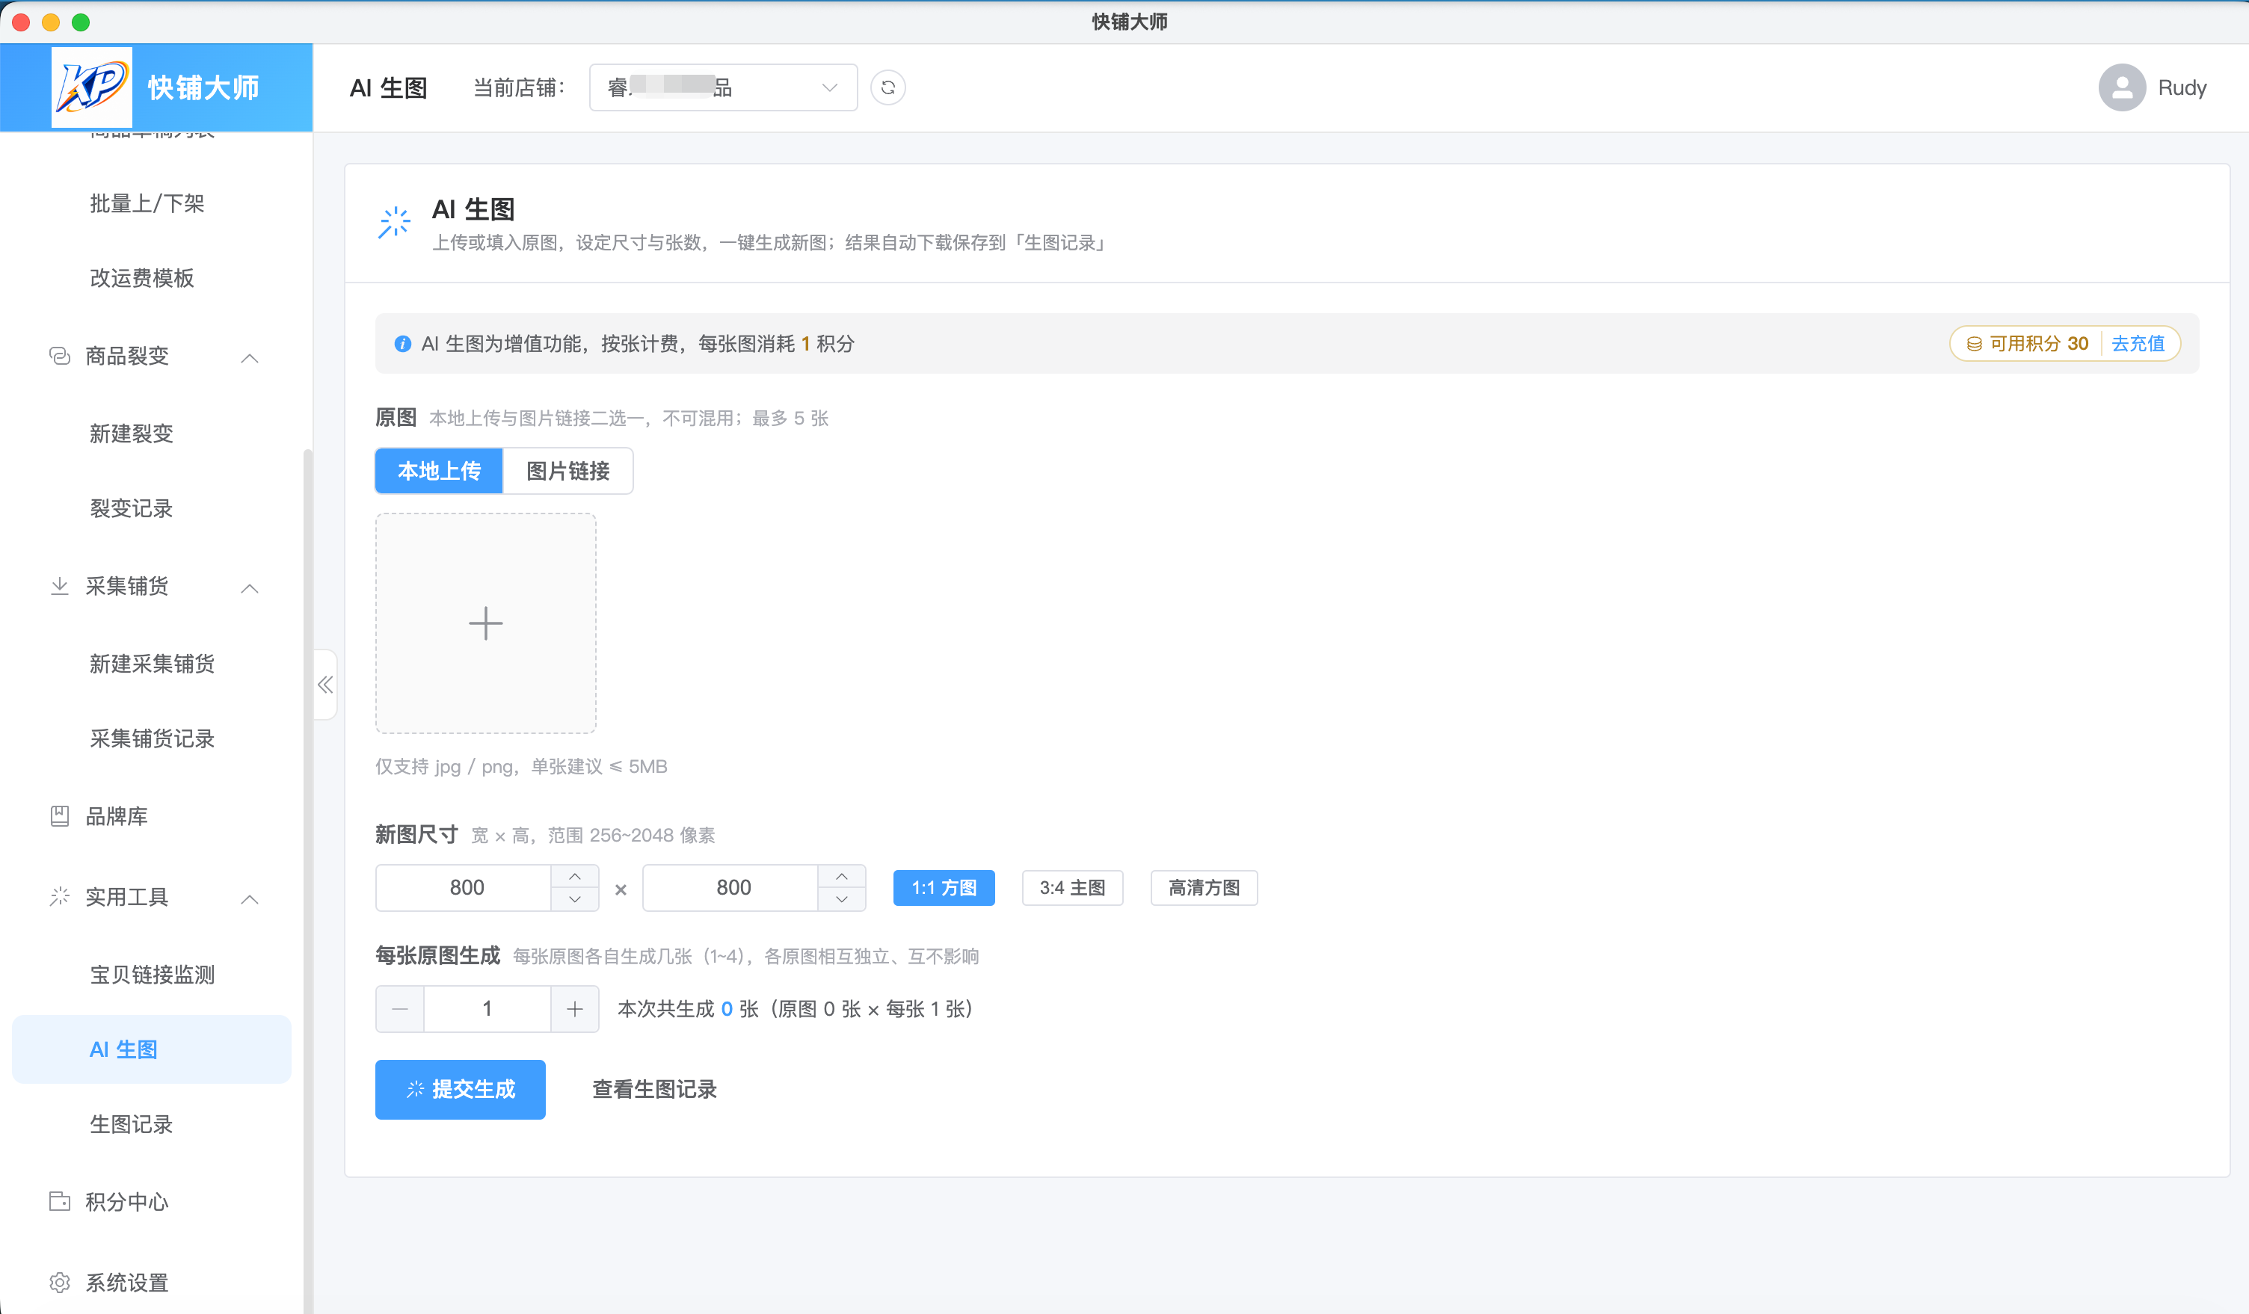Click the 去充值 recharge link
The image size is (2249, 1314).
2138,345
